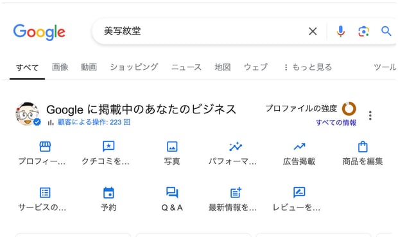This screenshot has height=237, width=398.
Task: Select the すべて tab
Action: [27, 67]
